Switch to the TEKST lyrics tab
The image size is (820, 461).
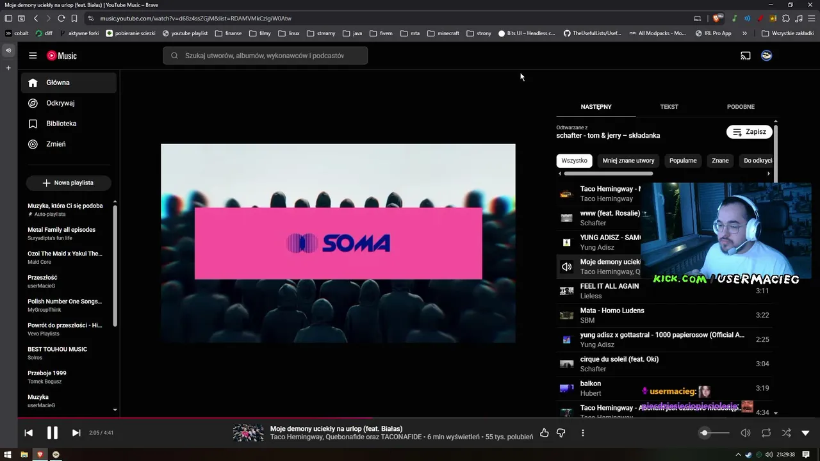click(669, 107)
